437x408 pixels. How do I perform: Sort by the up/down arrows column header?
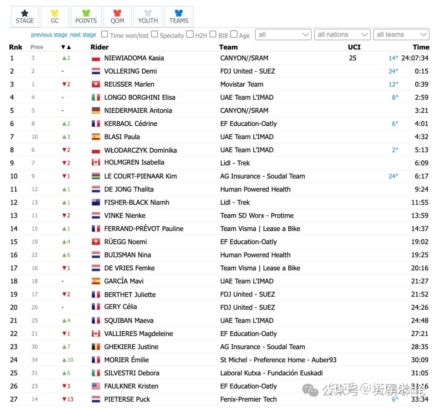66,47
